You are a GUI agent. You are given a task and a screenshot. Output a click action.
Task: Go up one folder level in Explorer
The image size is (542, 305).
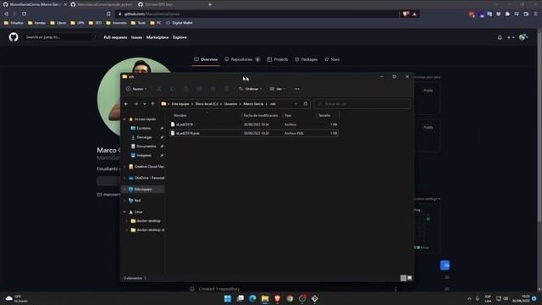(x=152, y=103)
